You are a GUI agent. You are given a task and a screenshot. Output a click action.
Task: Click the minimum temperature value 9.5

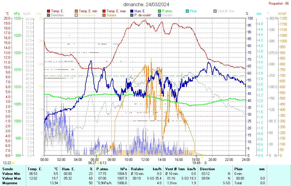click(56, 174)
